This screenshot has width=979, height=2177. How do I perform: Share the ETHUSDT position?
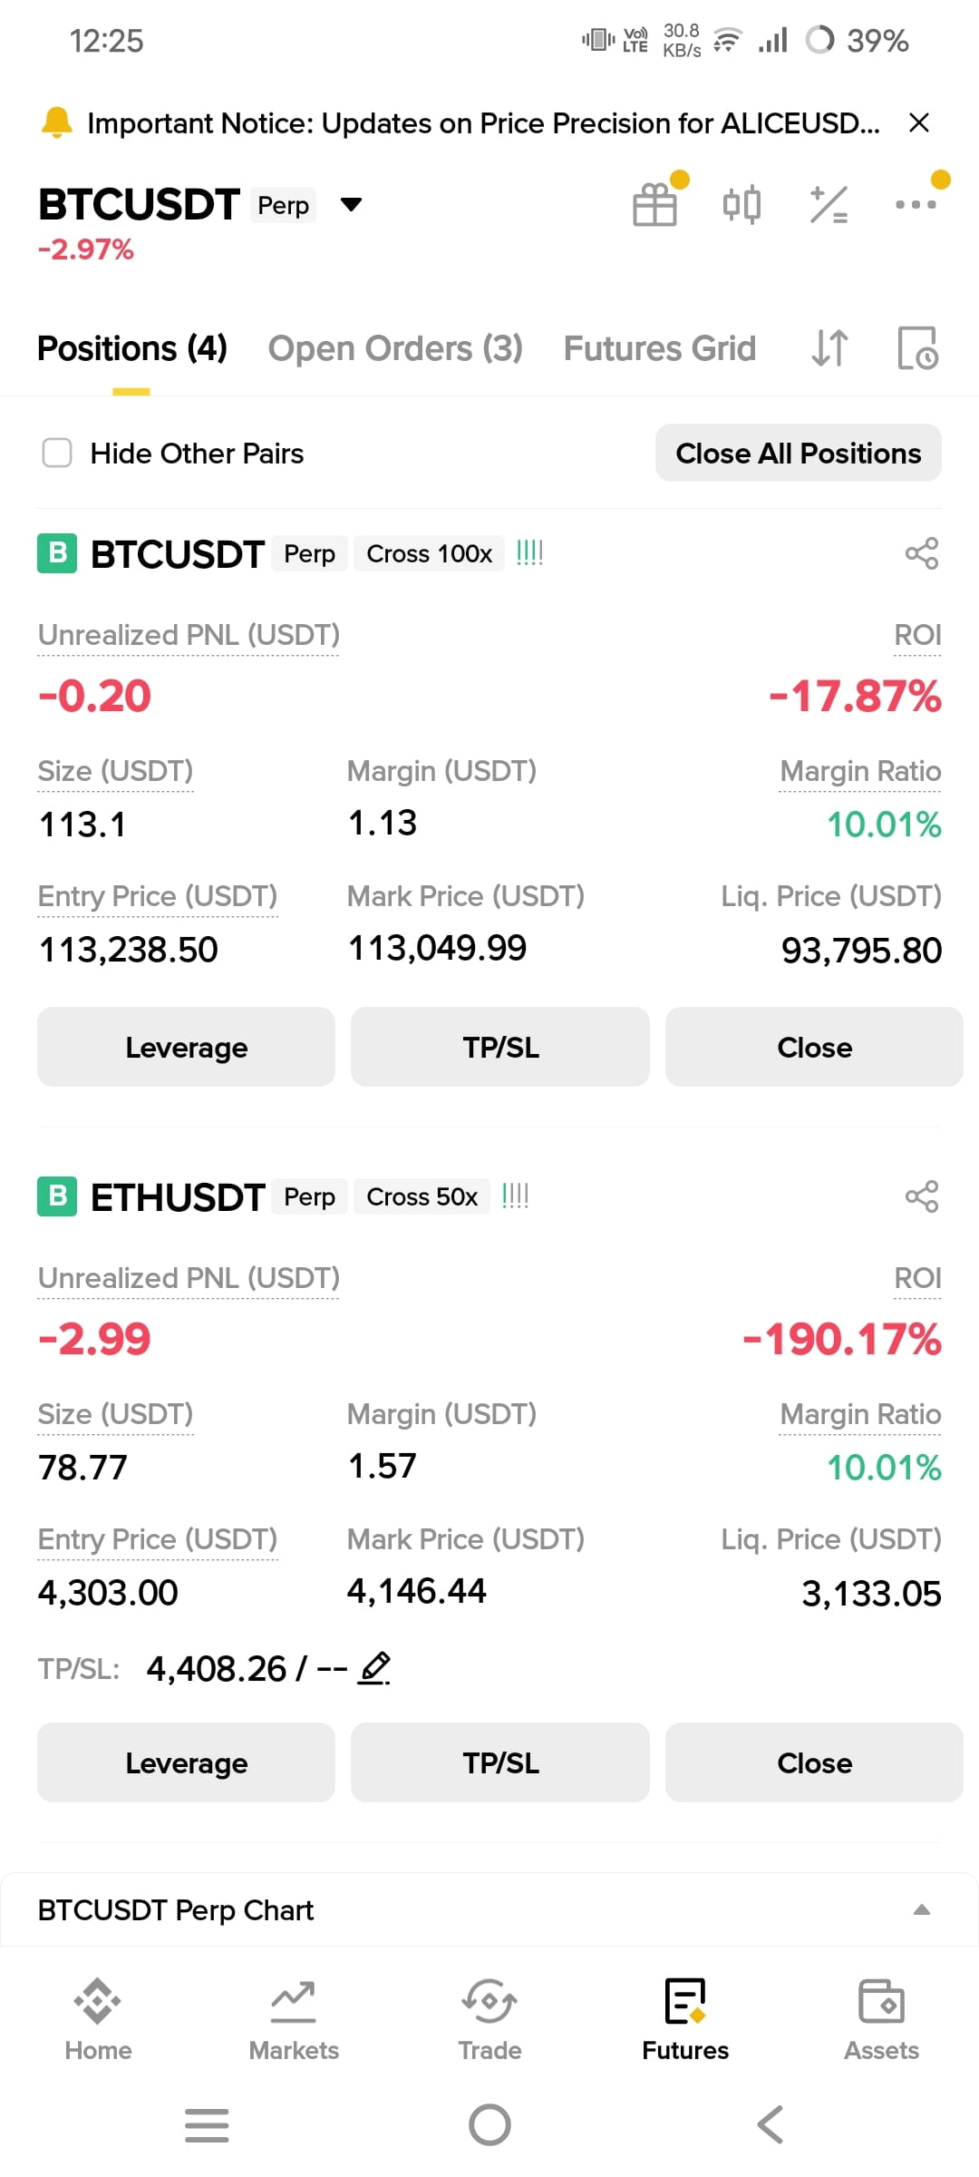[922, 1196]
